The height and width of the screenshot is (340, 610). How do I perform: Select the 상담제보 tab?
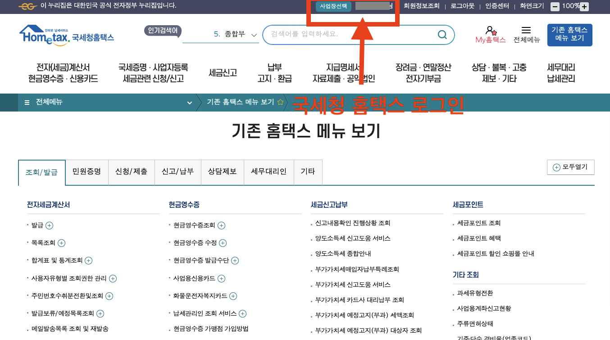tap(223, 171)
